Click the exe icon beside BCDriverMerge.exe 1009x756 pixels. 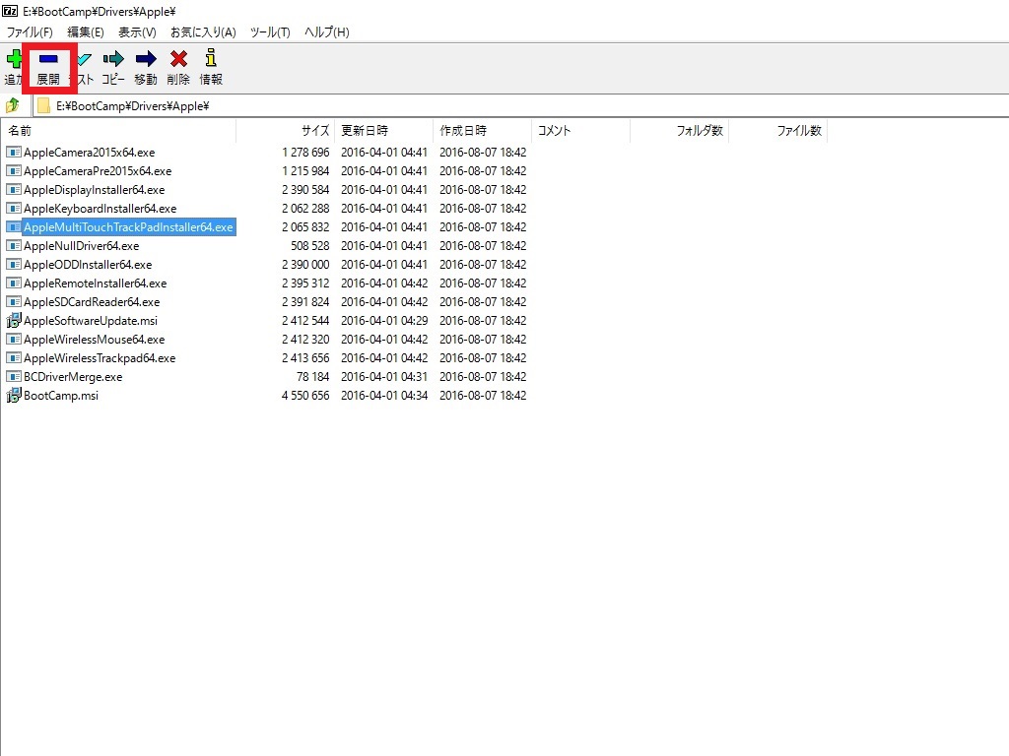(13, 376)
